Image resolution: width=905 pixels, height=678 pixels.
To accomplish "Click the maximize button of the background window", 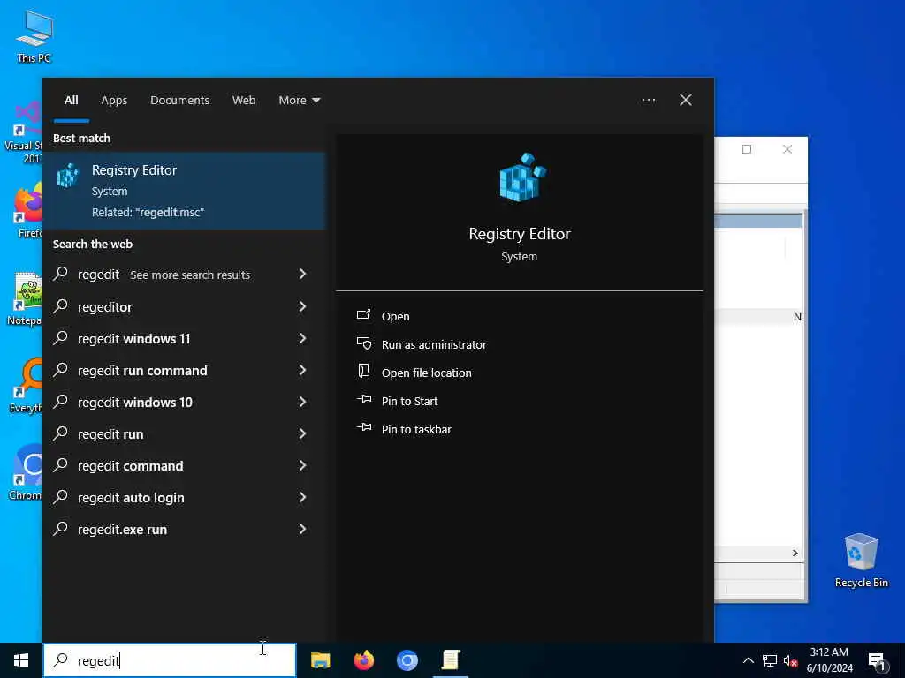I will pos(747,149).
